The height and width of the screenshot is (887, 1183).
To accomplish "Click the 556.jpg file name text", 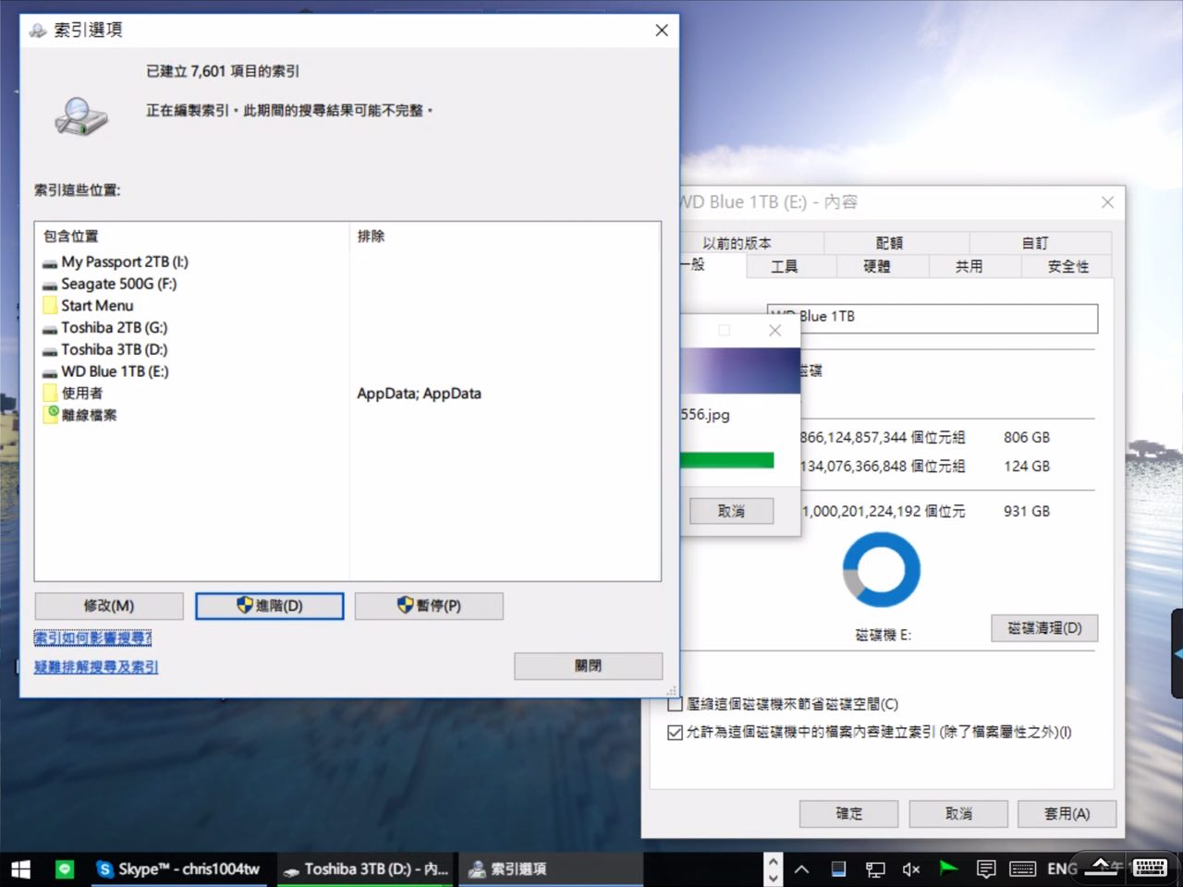I will (705, 415).
